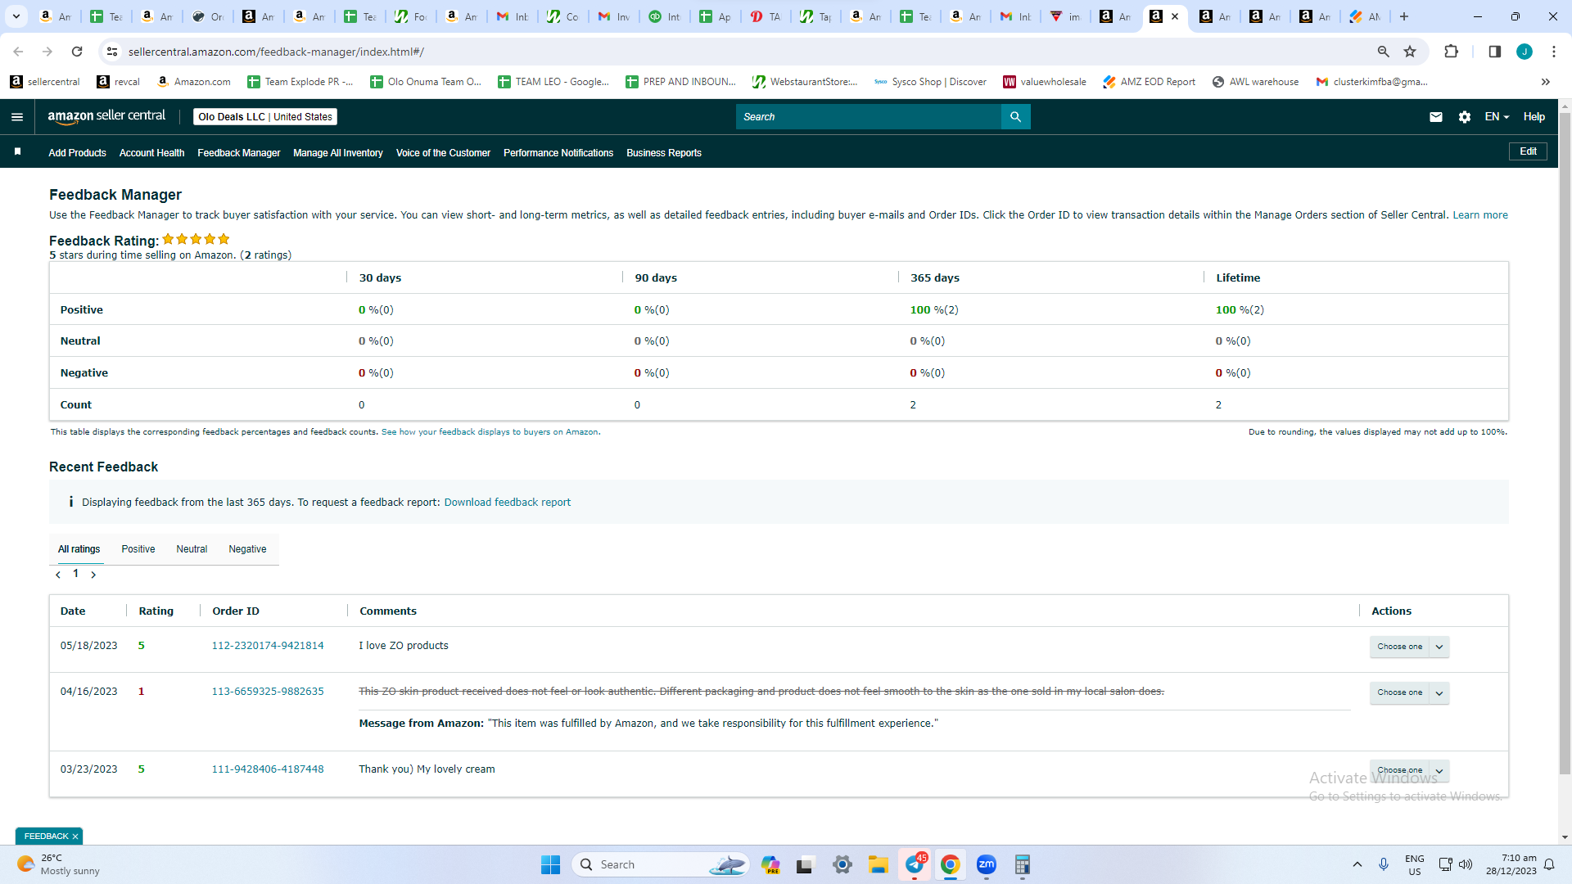The width and height of the screenshot is (1572, 884).
Task: Bookmark this page with star icon
Action: (1410, 52)
